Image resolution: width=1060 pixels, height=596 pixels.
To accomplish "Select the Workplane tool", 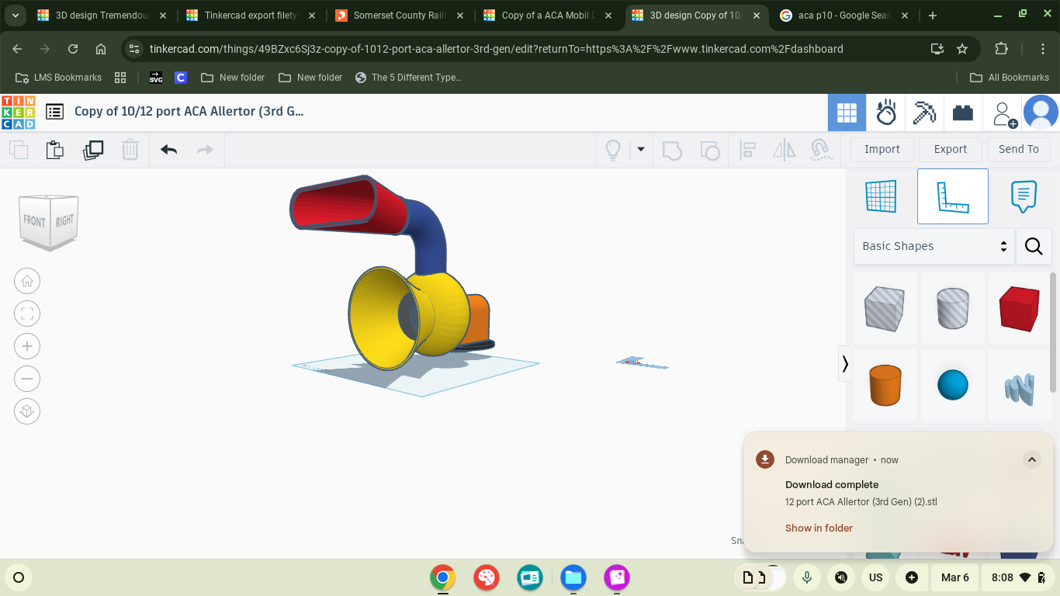I will pos(881,196).
